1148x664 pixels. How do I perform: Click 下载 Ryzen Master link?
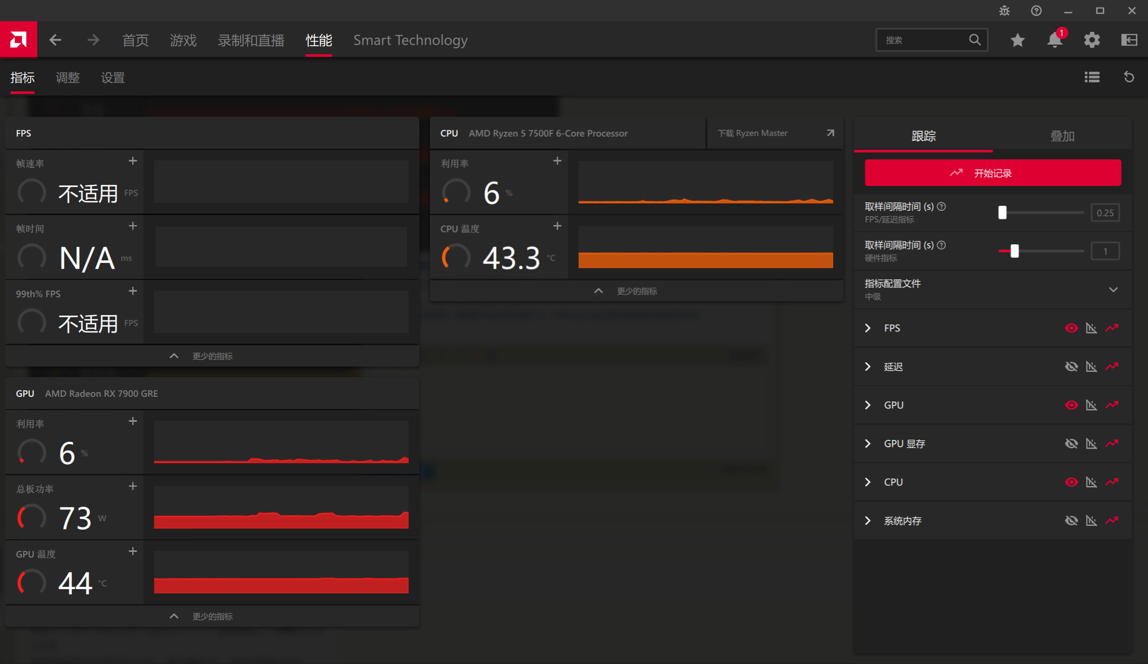775,133
